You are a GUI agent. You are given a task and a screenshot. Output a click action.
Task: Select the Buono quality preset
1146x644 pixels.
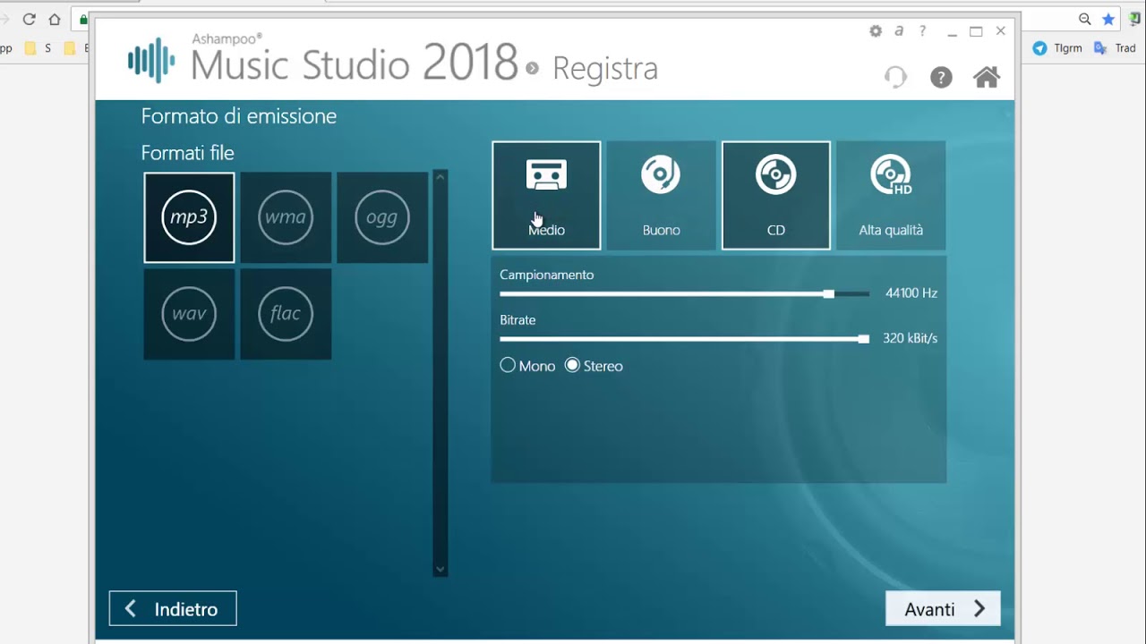pyautogui.click(x=661, y=195)
